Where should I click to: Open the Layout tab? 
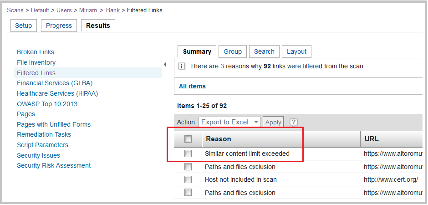[296, 51]
